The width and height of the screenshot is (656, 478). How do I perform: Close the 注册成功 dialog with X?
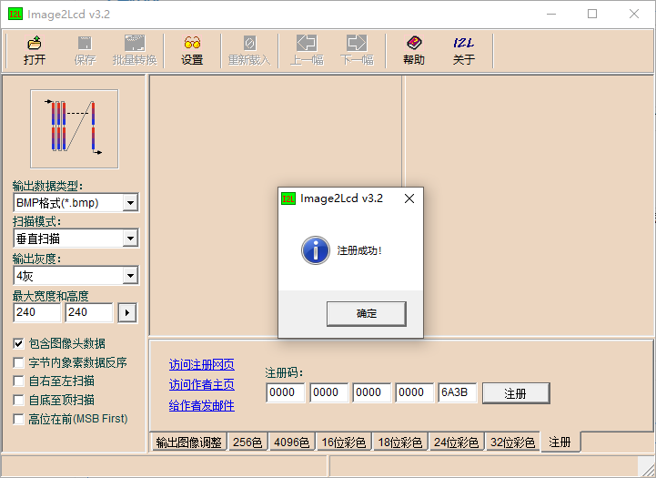point(409,198)
